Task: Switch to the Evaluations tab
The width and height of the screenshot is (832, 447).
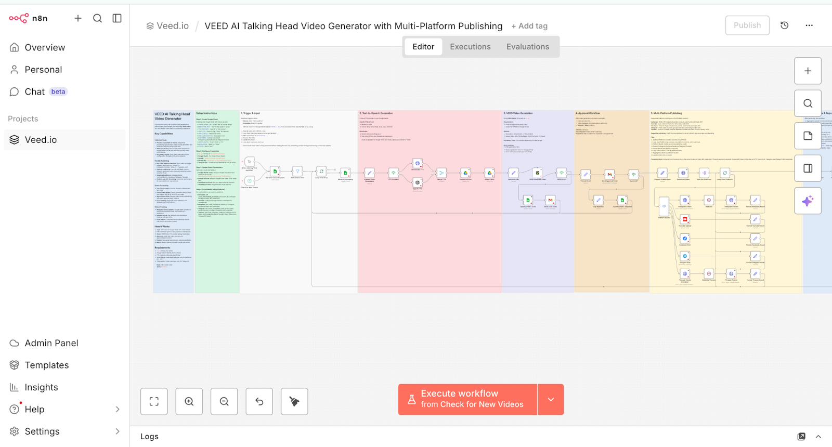Action: 527,47
